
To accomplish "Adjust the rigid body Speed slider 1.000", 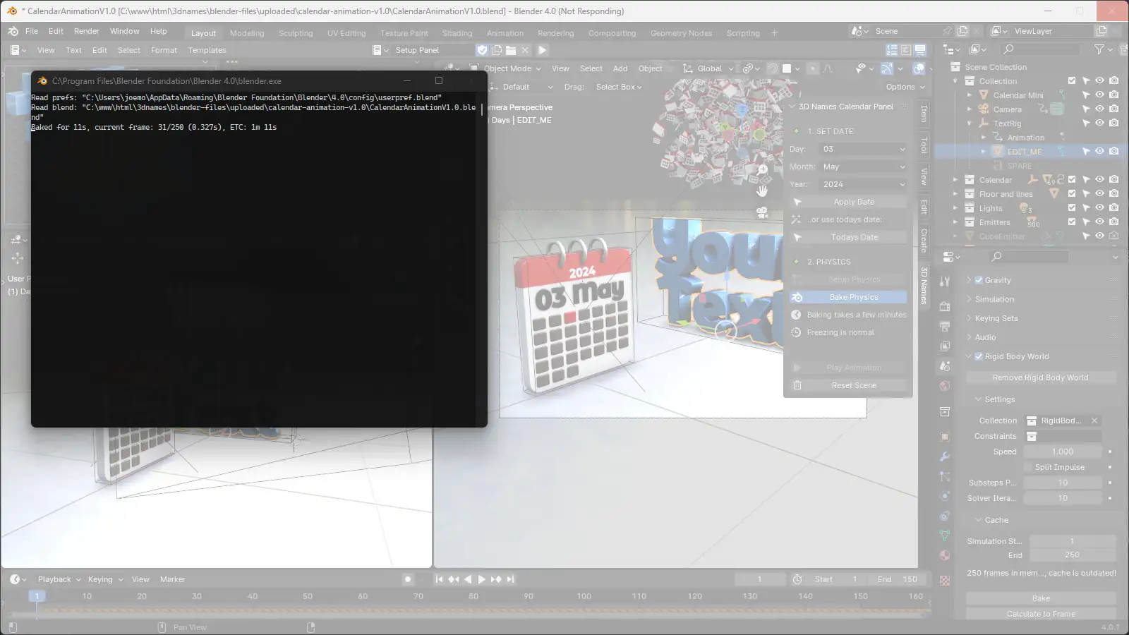I will (x=1063, y=452).
